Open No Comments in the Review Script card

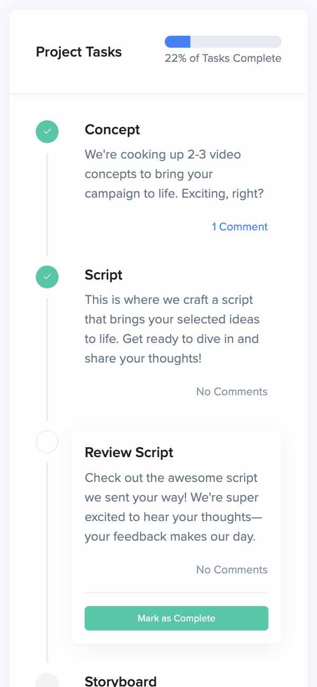232,570
